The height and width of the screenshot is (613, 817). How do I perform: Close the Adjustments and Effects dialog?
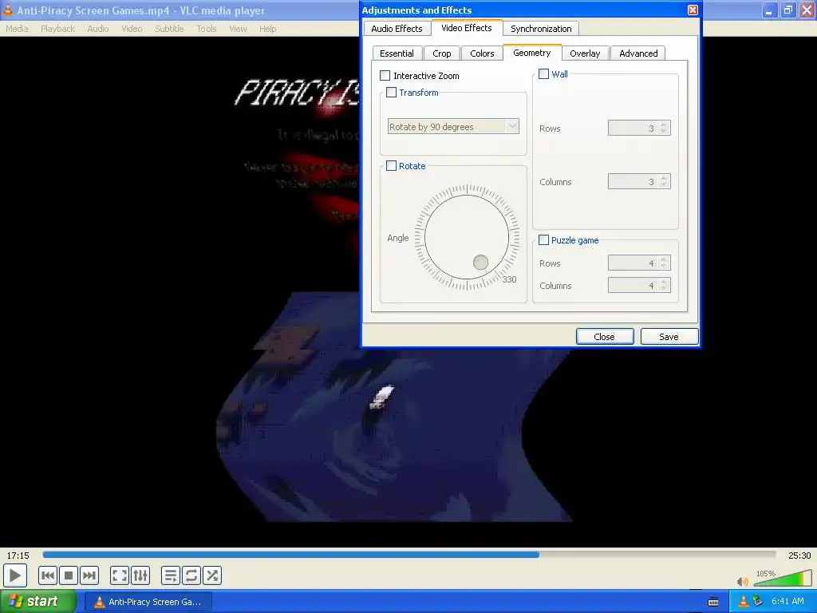click(693, 10)
